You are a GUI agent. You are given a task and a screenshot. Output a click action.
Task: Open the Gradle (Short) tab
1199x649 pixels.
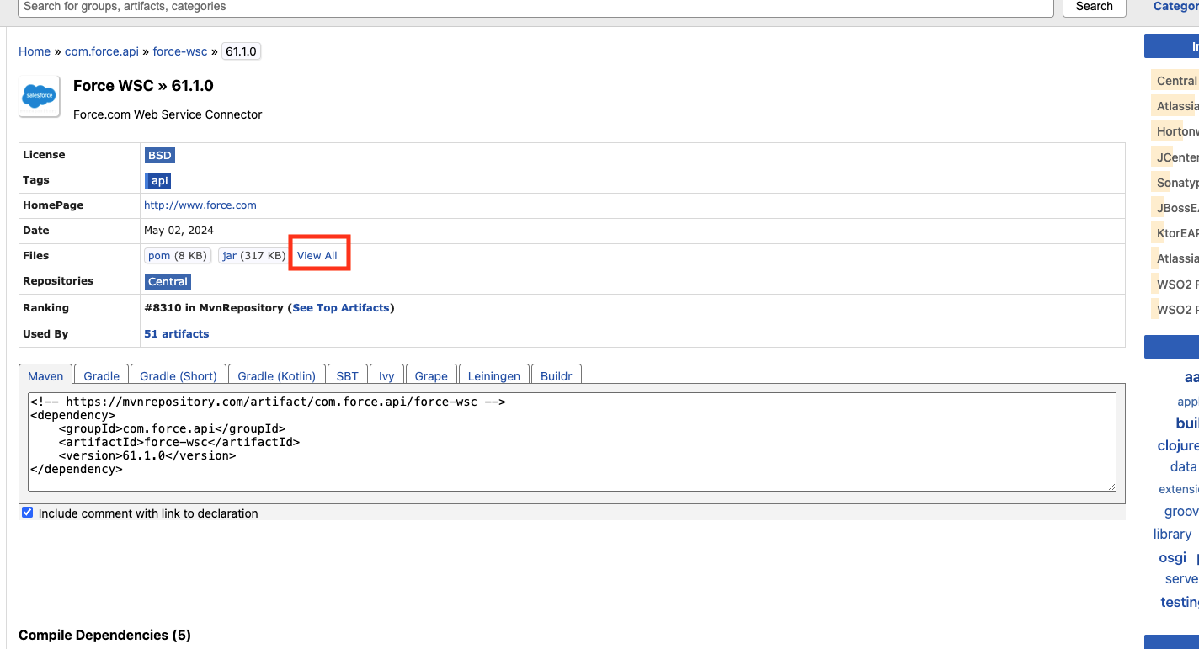coord(179,376)
